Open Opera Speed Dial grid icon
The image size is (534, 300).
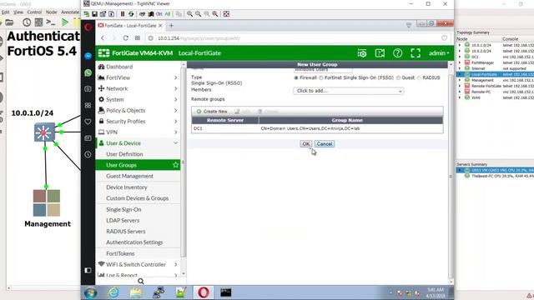(x=137, y=38)
